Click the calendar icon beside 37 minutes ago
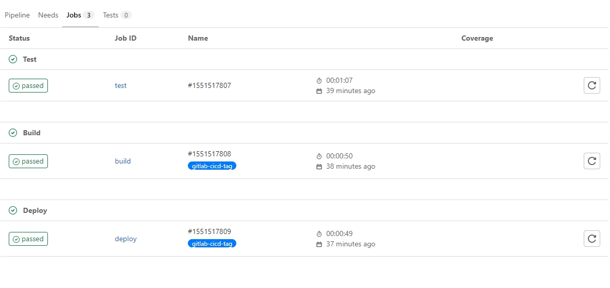The width and height of the screenshot is (610, 288). [x=319, y=244]
